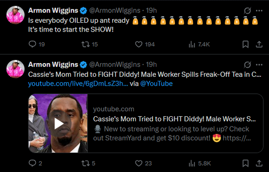The width and height of the screenshot is (269, 172).
Task: Open Grok slashed-circle icon on first tweet
Action: [248, 11]
